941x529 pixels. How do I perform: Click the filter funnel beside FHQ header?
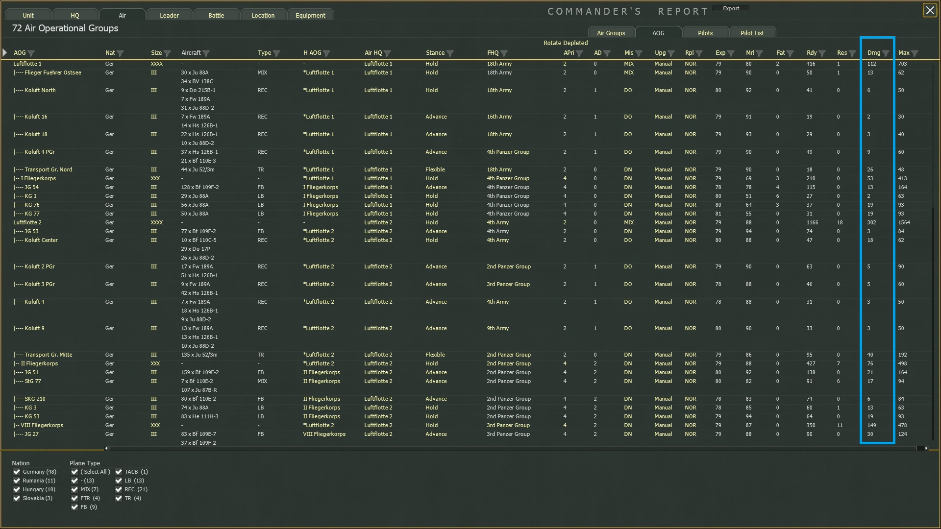click(504, 53)
